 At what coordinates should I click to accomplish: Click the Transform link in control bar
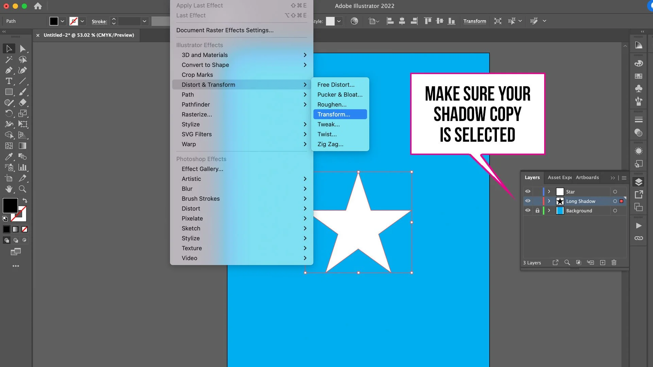click(x=474, y=21)
